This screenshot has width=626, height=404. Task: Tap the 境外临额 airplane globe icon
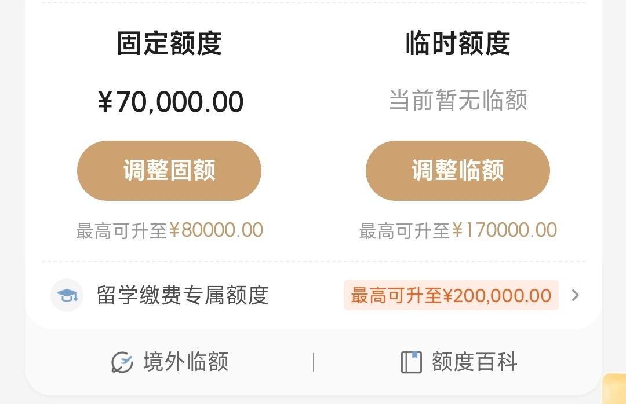click(x=122, y=362)
